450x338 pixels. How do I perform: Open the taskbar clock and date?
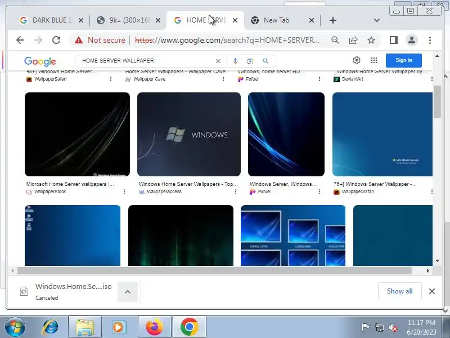click(x=421, y=327)
